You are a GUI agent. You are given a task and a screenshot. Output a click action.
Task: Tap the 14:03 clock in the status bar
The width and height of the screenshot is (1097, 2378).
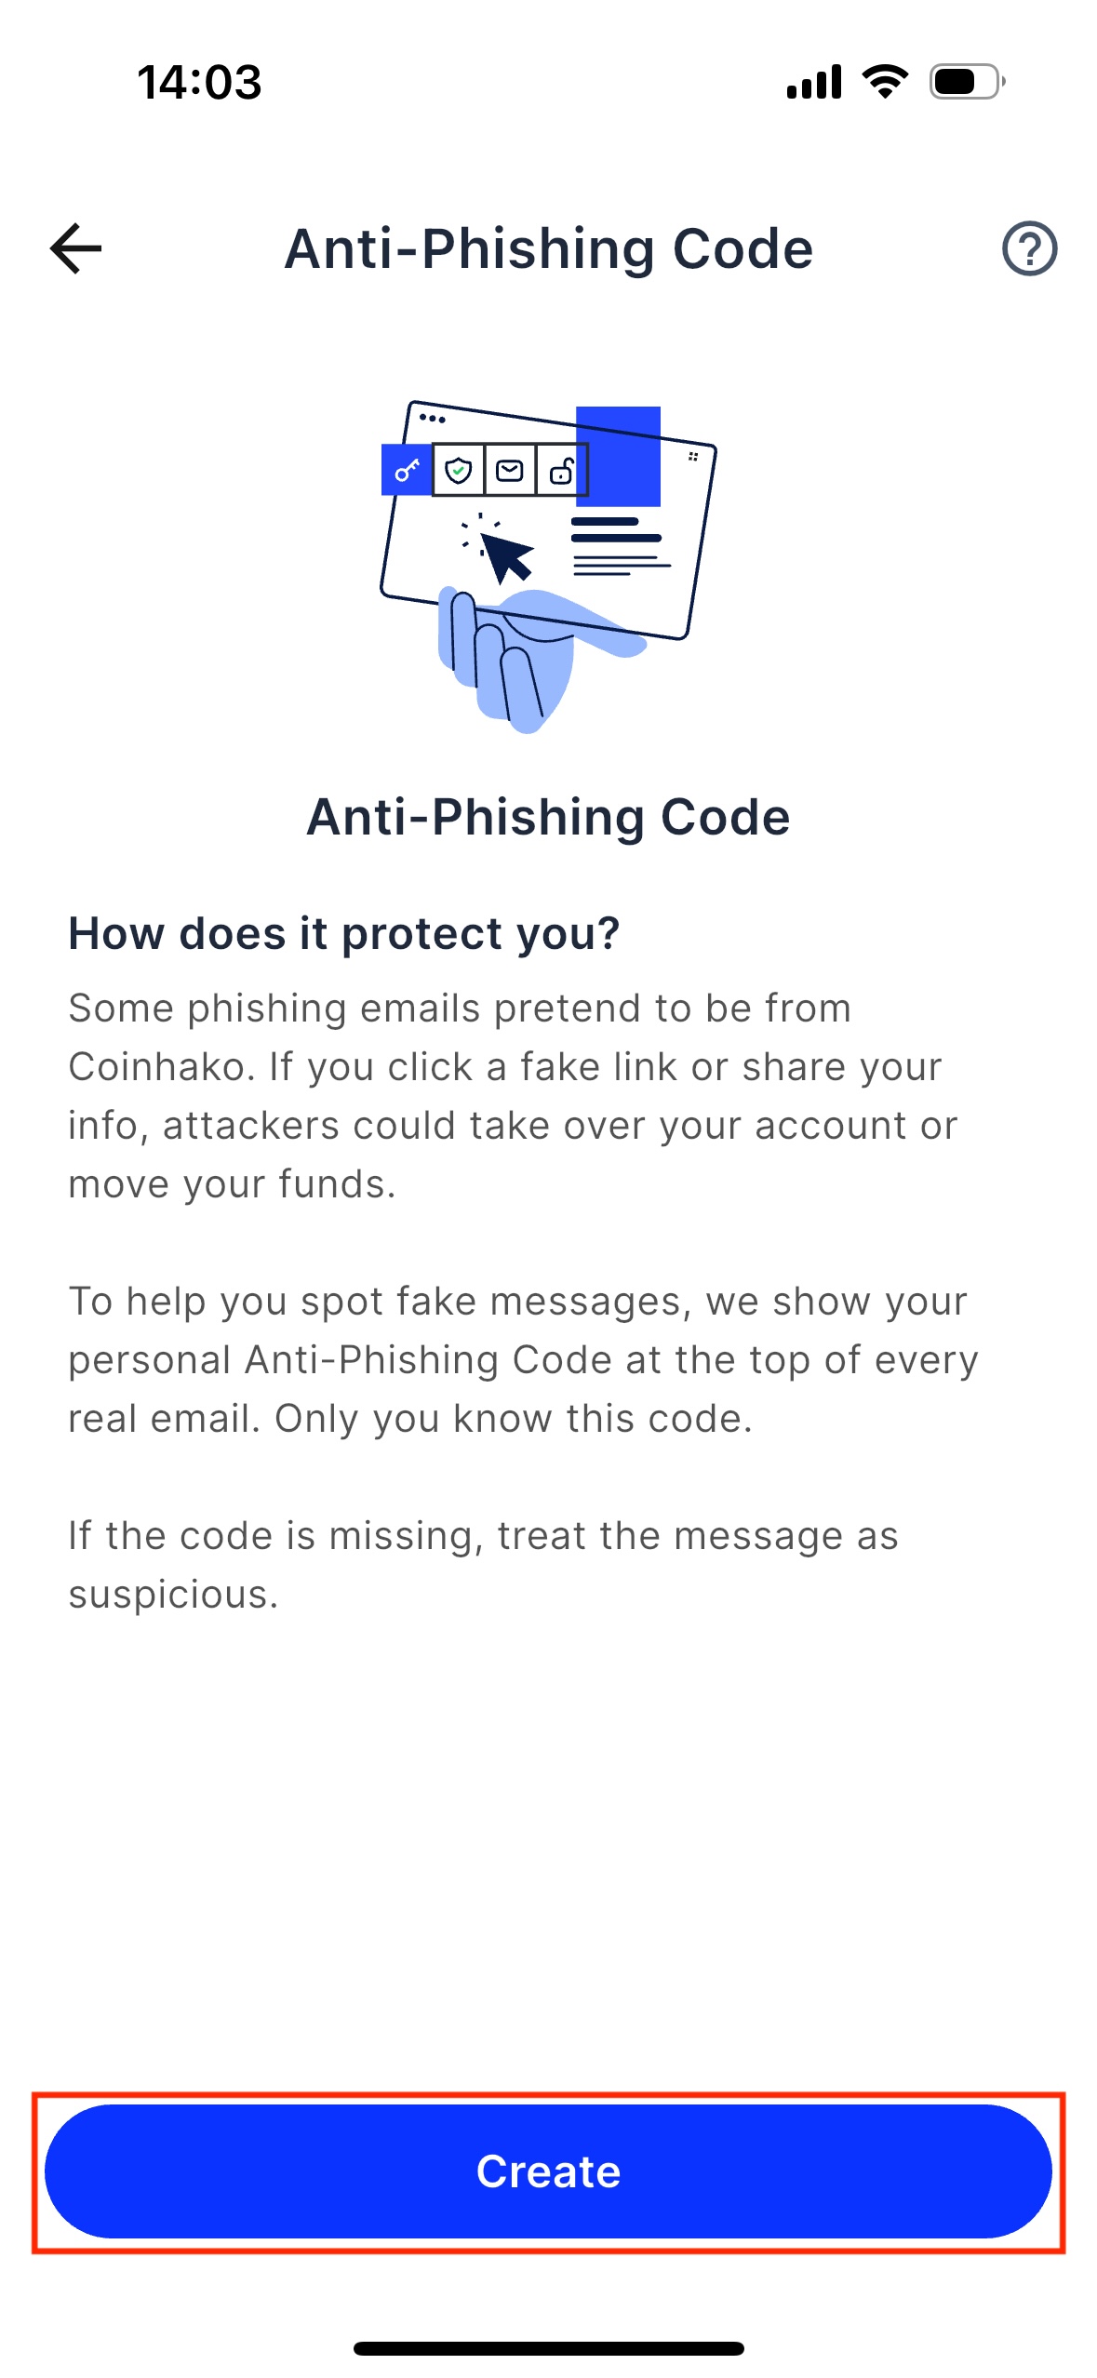[199, 82]
